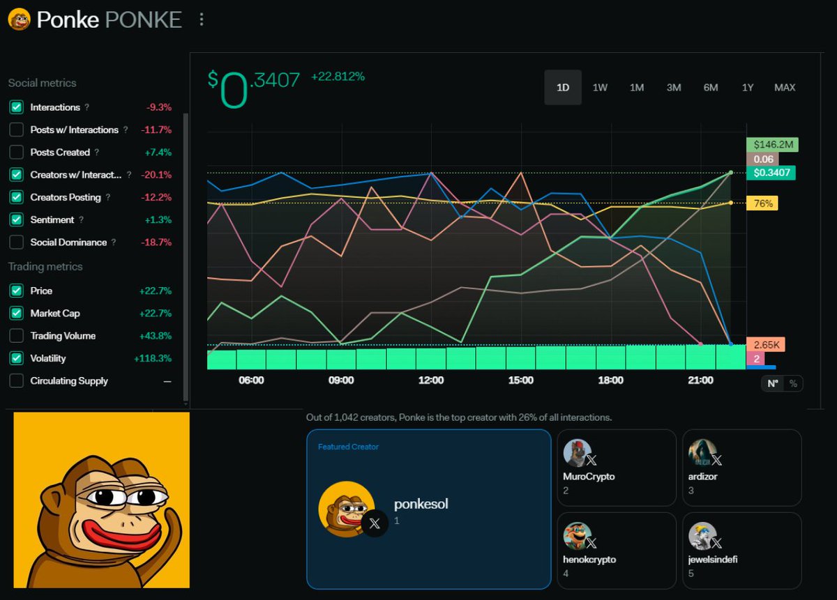The image size is (837, 600).
Task: Click the metrics panel scrollbar
Action: click(x=185, y=256)
